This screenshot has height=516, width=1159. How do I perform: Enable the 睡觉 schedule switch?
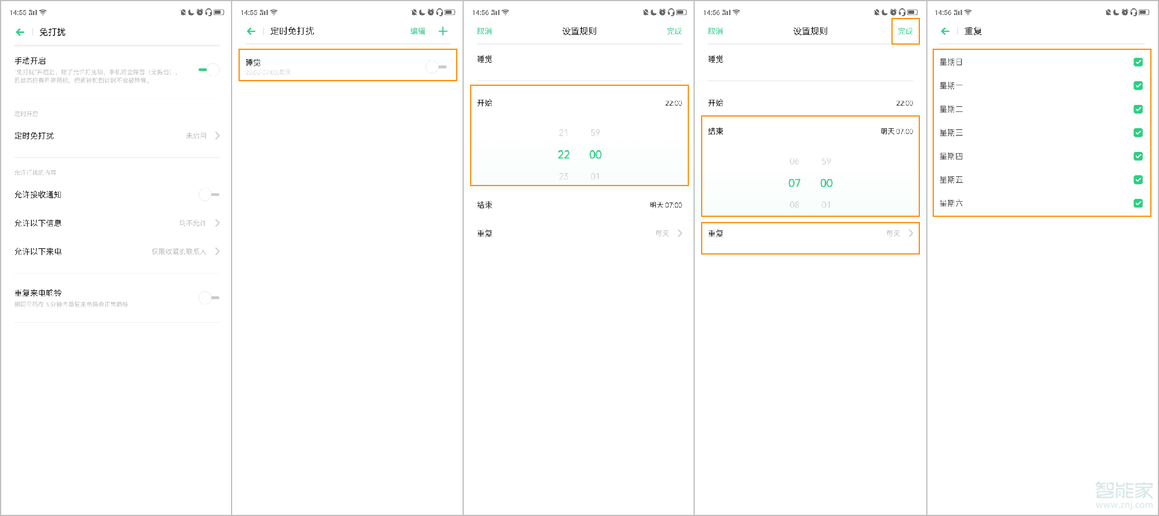tap(436, 67)
